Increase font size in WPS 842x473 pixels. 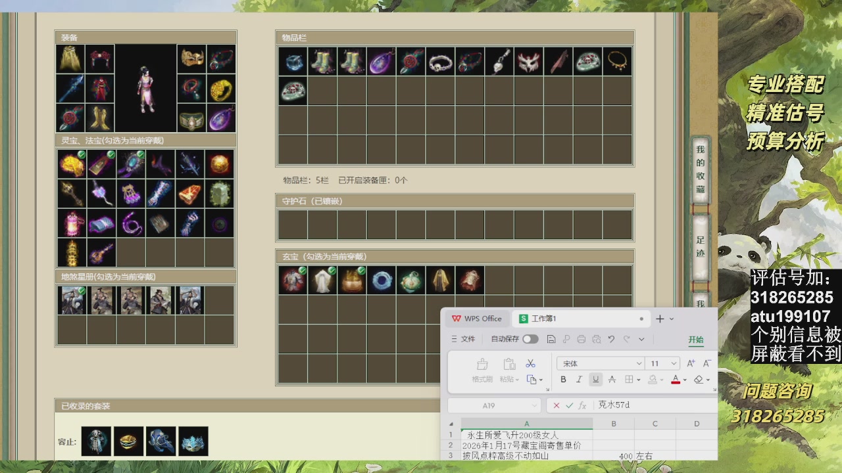691,363
